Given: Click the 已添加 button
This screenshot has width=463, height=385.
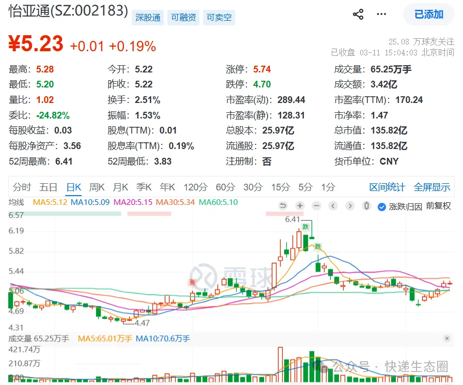Looking at the screenshot, I should pyautogui.click(x=429, y=14).
